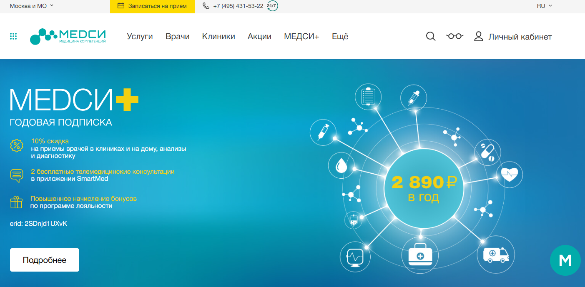This screenshot has height=287, width=585.
Task: Click the gift box bonus icon
Action: [x=16, y=202]
